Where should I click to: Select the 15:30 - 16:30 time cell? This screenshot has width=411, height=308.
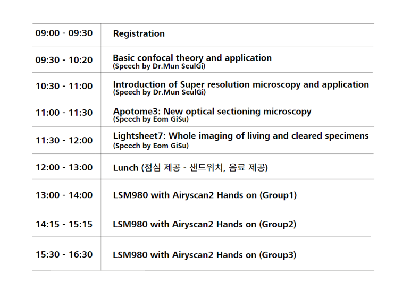64,254
